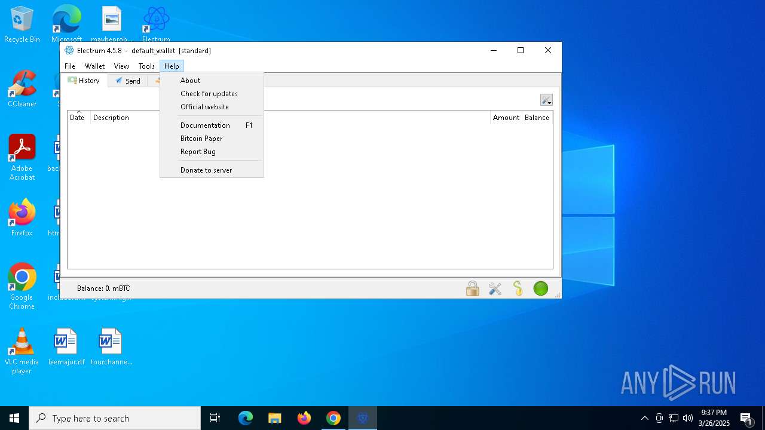Close the Help menu via its title

[172, 66]
